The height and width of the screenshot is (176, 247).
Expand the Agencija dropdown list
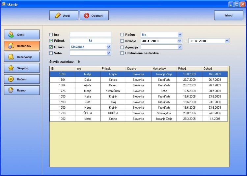point(179,47)
